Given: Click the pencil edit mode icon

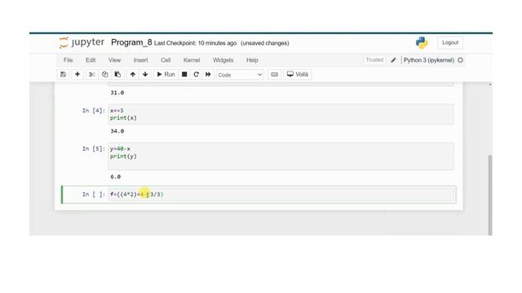Looking at the screenshot, I should coord(393,60).
